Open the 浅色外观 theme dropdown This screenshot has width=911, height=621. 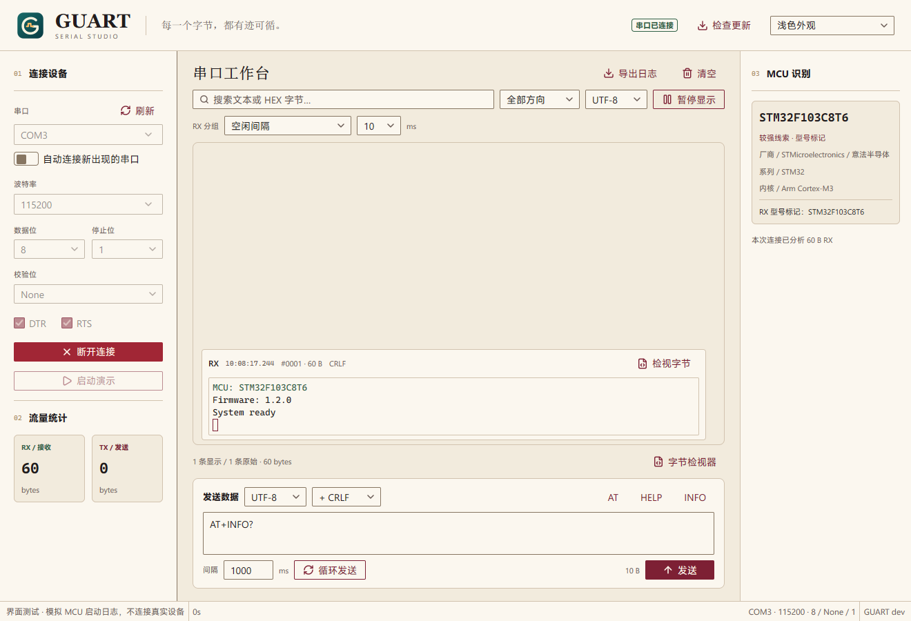pos(832,26)
